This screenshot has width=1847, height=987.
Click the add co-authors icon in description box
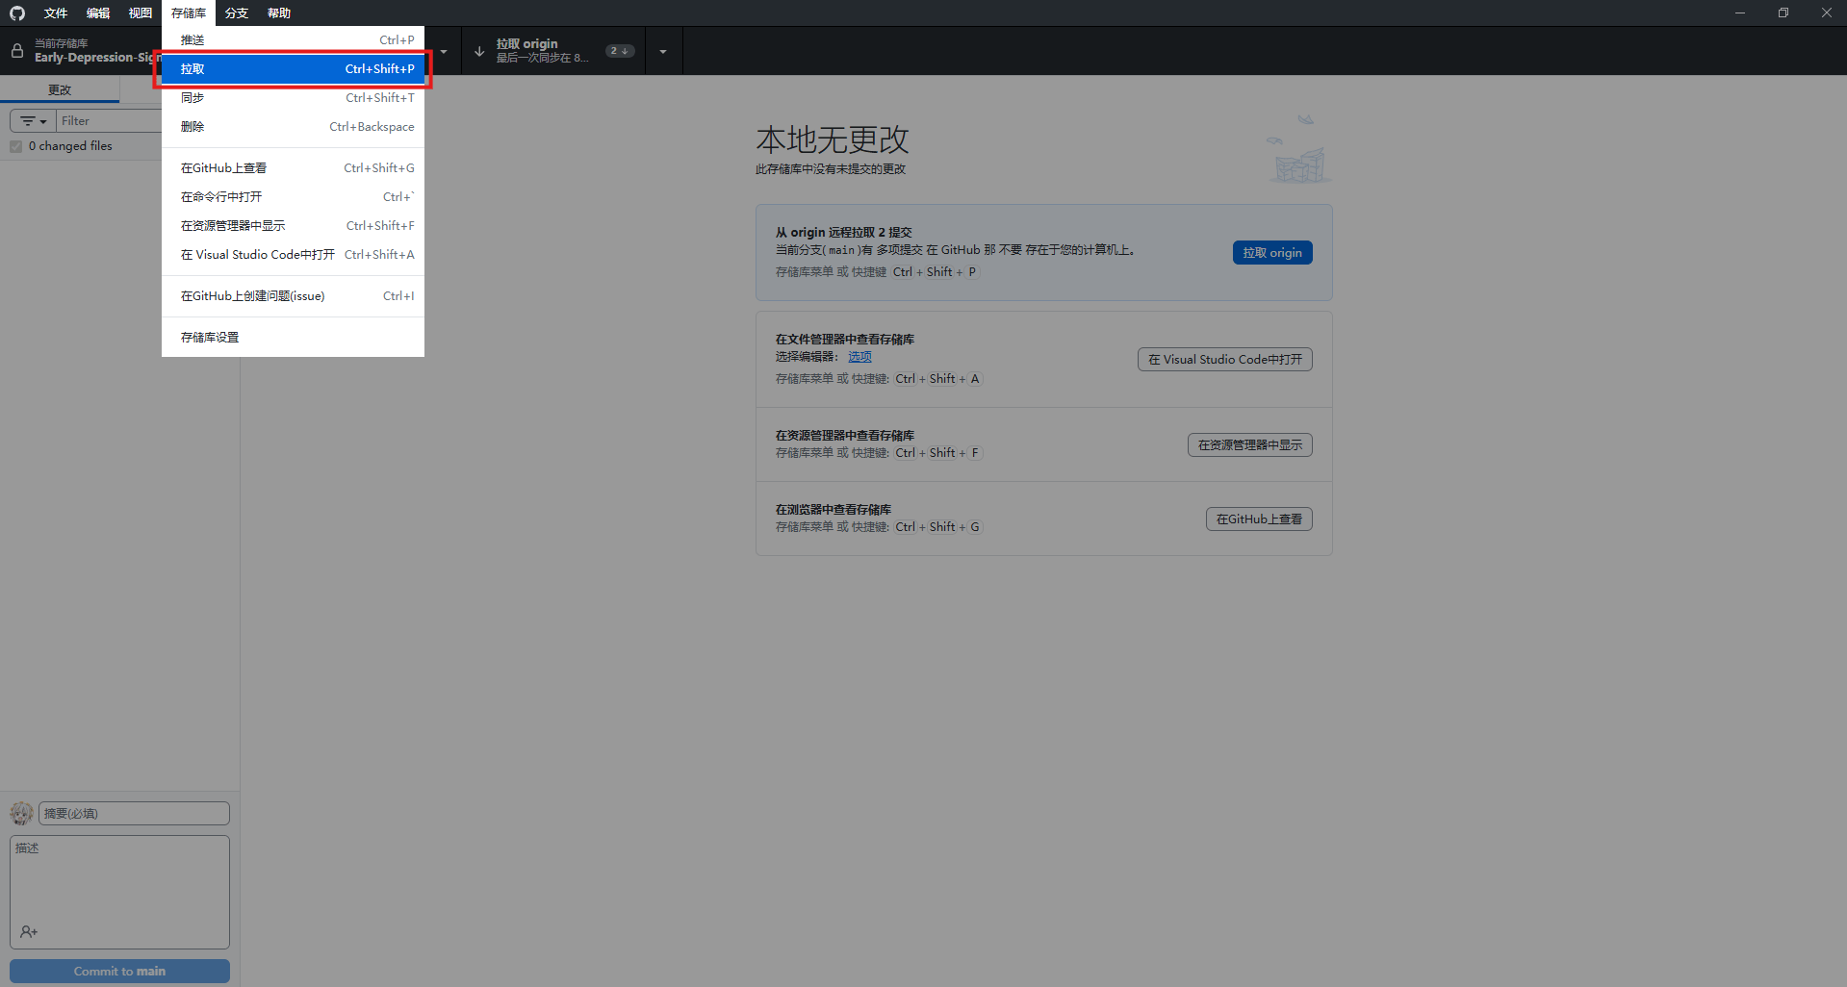[29, 931]
